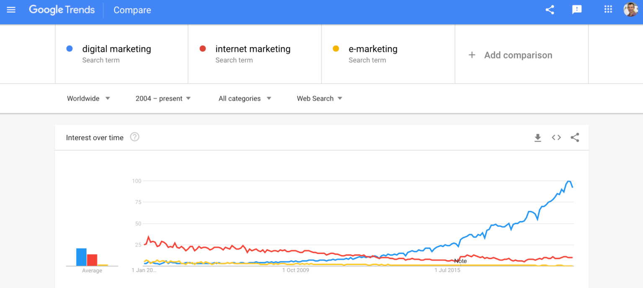Click the blue digital marketing color dot
This screenshot has height=288, width=643.
click(x=69, y=48)
